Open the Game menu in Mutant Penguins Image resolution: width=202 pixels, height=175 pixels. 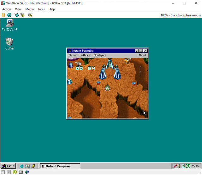pyautogui.click(x=72, y=55)
